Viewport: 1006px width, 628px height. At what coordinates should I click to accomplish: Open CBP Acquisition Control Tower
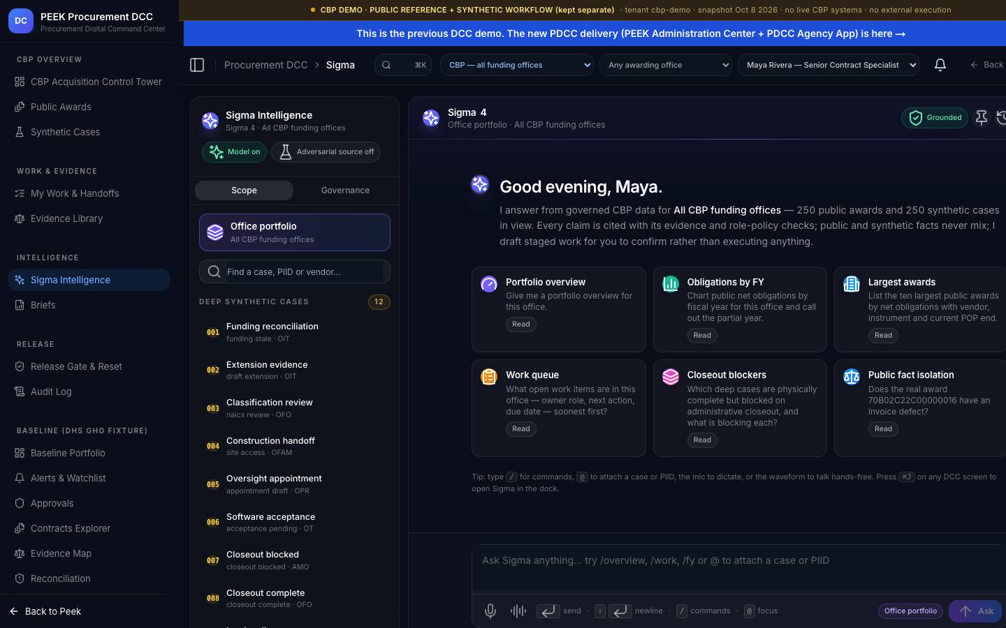pos(89,82)
